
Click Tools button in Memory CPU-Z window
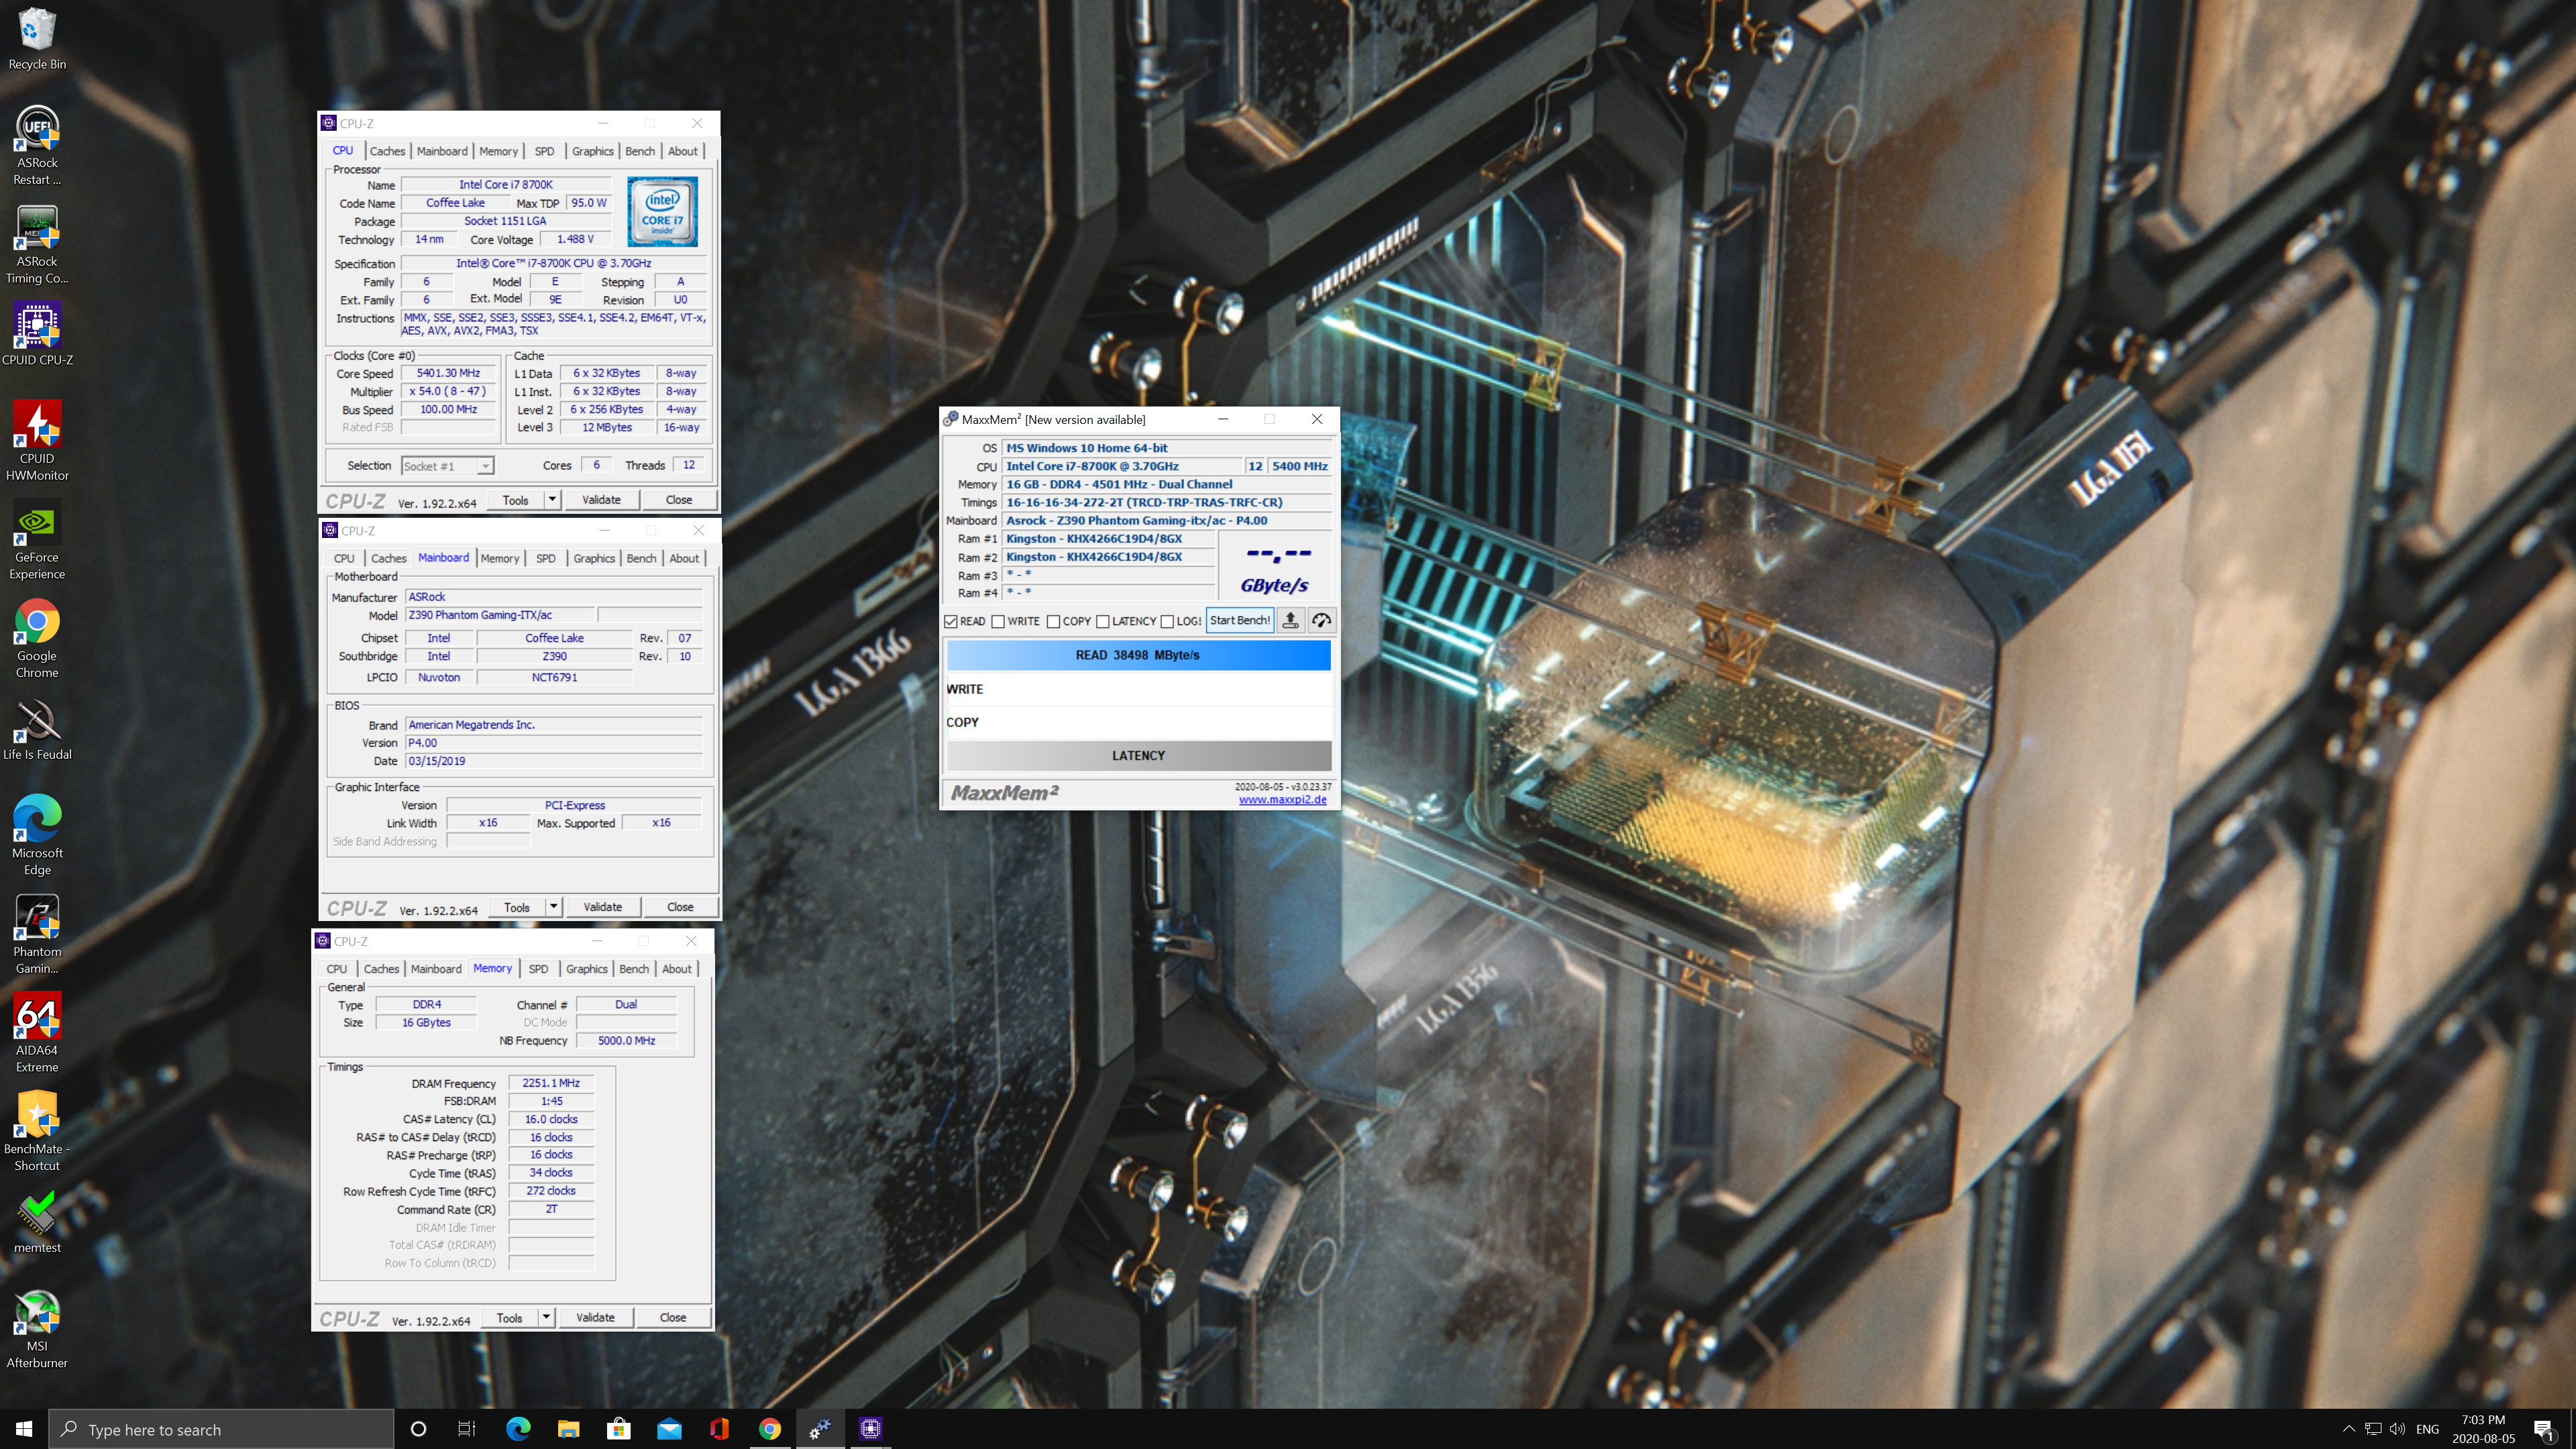509,1317
